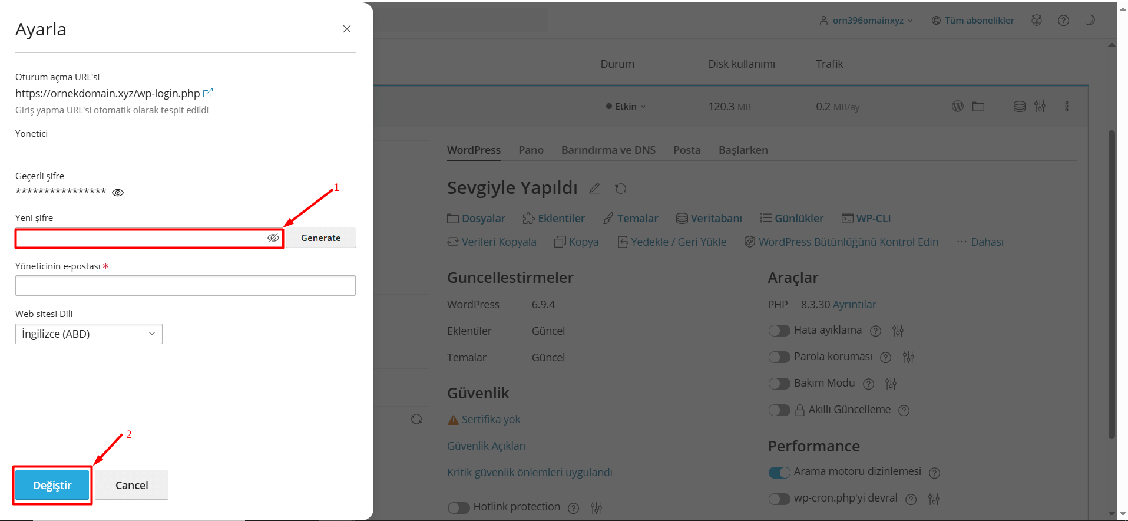Viewport: 1128px width, 521px height.
Task: Click the refresh icon beside site title
Action: (621, 189)
